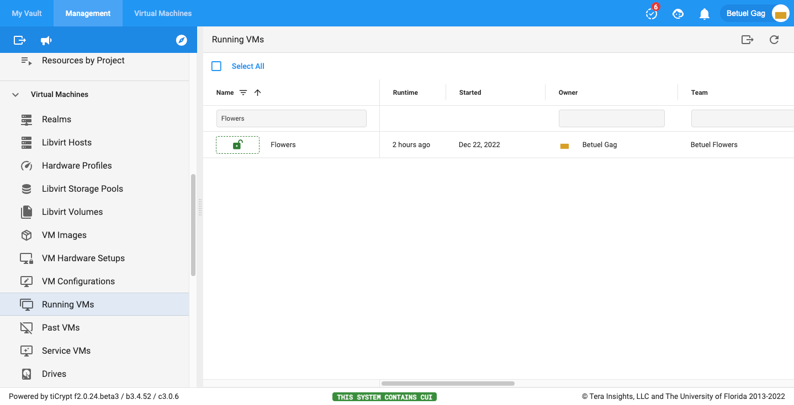Collapse the Virtual Machines section
794x405 pixels.
pos(15,95)
